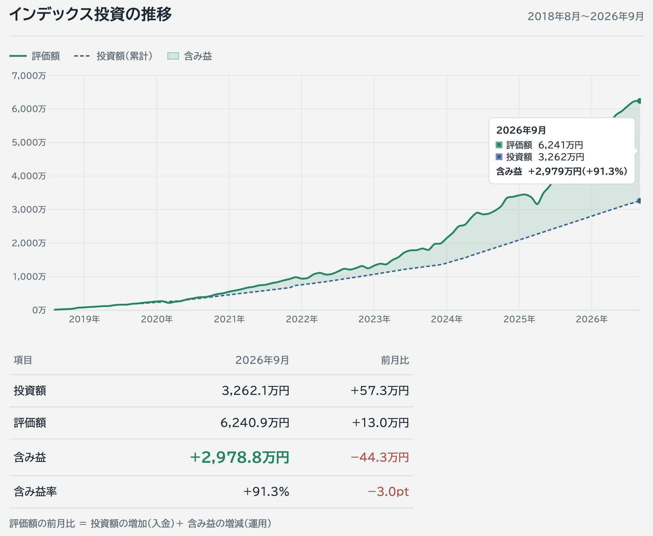Toggle the 評価額 legend line icon
The image size is (653, 536).
(x=18, y=56)
